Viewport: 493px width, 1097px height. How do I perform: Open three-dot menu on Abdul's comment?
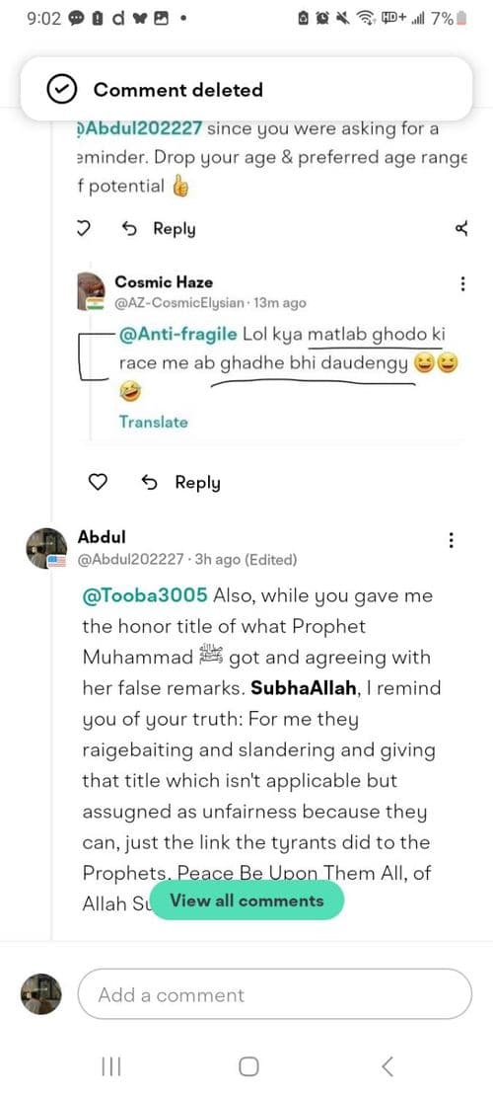452,540
